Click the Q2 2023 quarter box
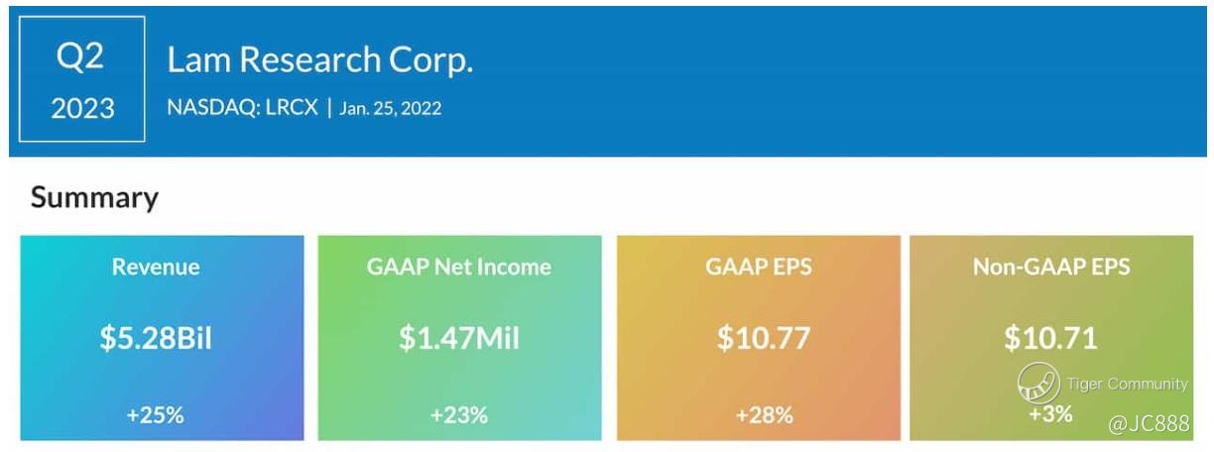The image size is (1214, 452). (81, 79)
